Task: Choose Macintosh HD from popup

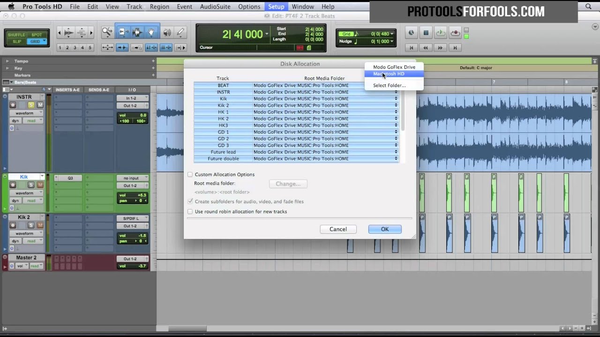Action: point(394,74)
